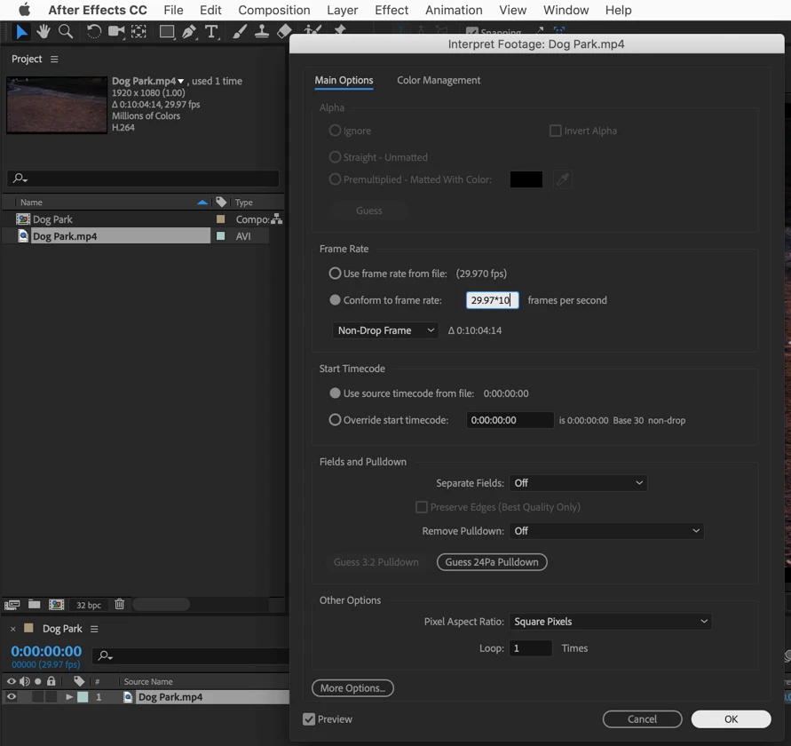Open the Composition menu
Image resolution: width=791 pixels, height=746 pixels.
click(x=274, y=10)
